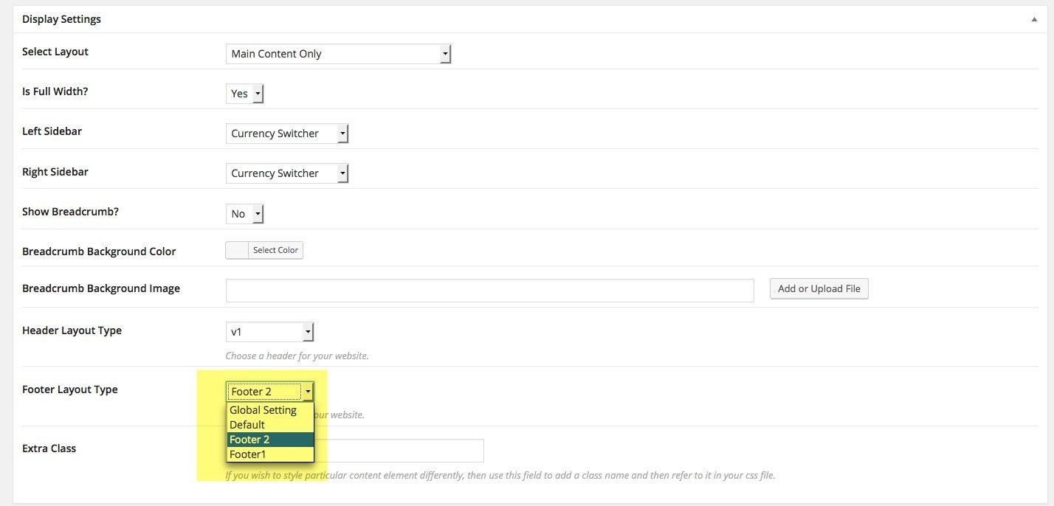
Task: Open the Is Full Width dropdown
Action: (x=244, y=94)
